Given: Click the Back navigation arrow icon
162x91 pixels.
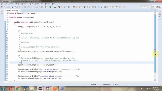Looking at the screenshot, I should click(x=120, y=7).
